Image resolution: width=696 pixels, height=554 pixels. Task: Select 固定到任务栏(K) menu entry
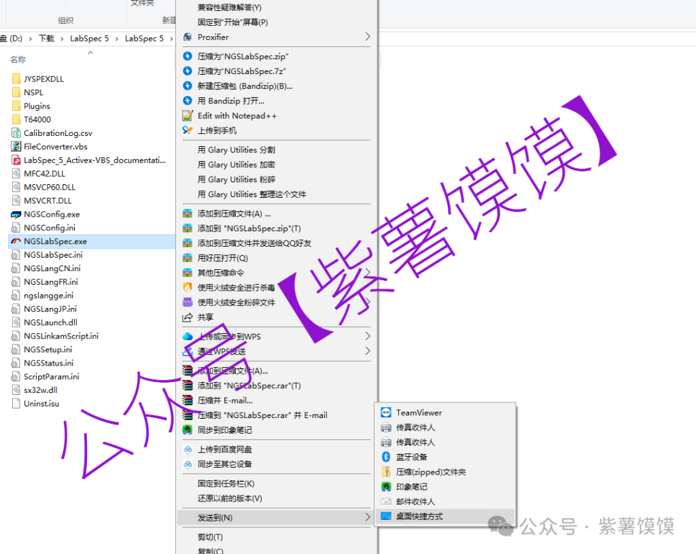(226, 483)
